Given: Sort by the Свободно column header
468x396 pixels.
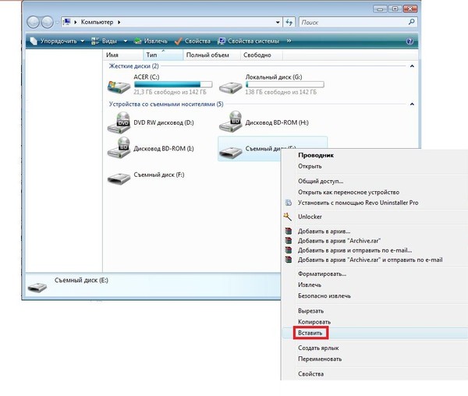Looking at the screenshot, I should (261, 55).
